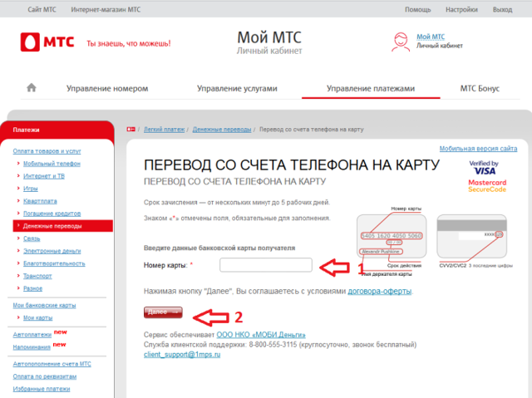
Task: Click the red Далее button
Action: tap(163, 312)
